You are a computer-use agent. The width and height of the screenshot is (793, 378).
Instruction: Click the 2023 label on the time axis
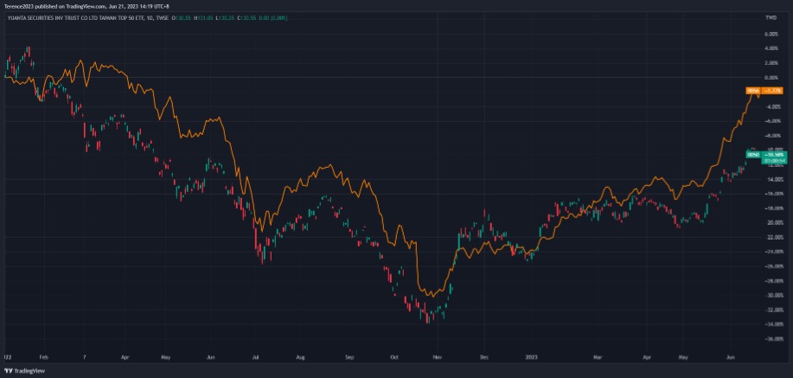click(531, 356)
